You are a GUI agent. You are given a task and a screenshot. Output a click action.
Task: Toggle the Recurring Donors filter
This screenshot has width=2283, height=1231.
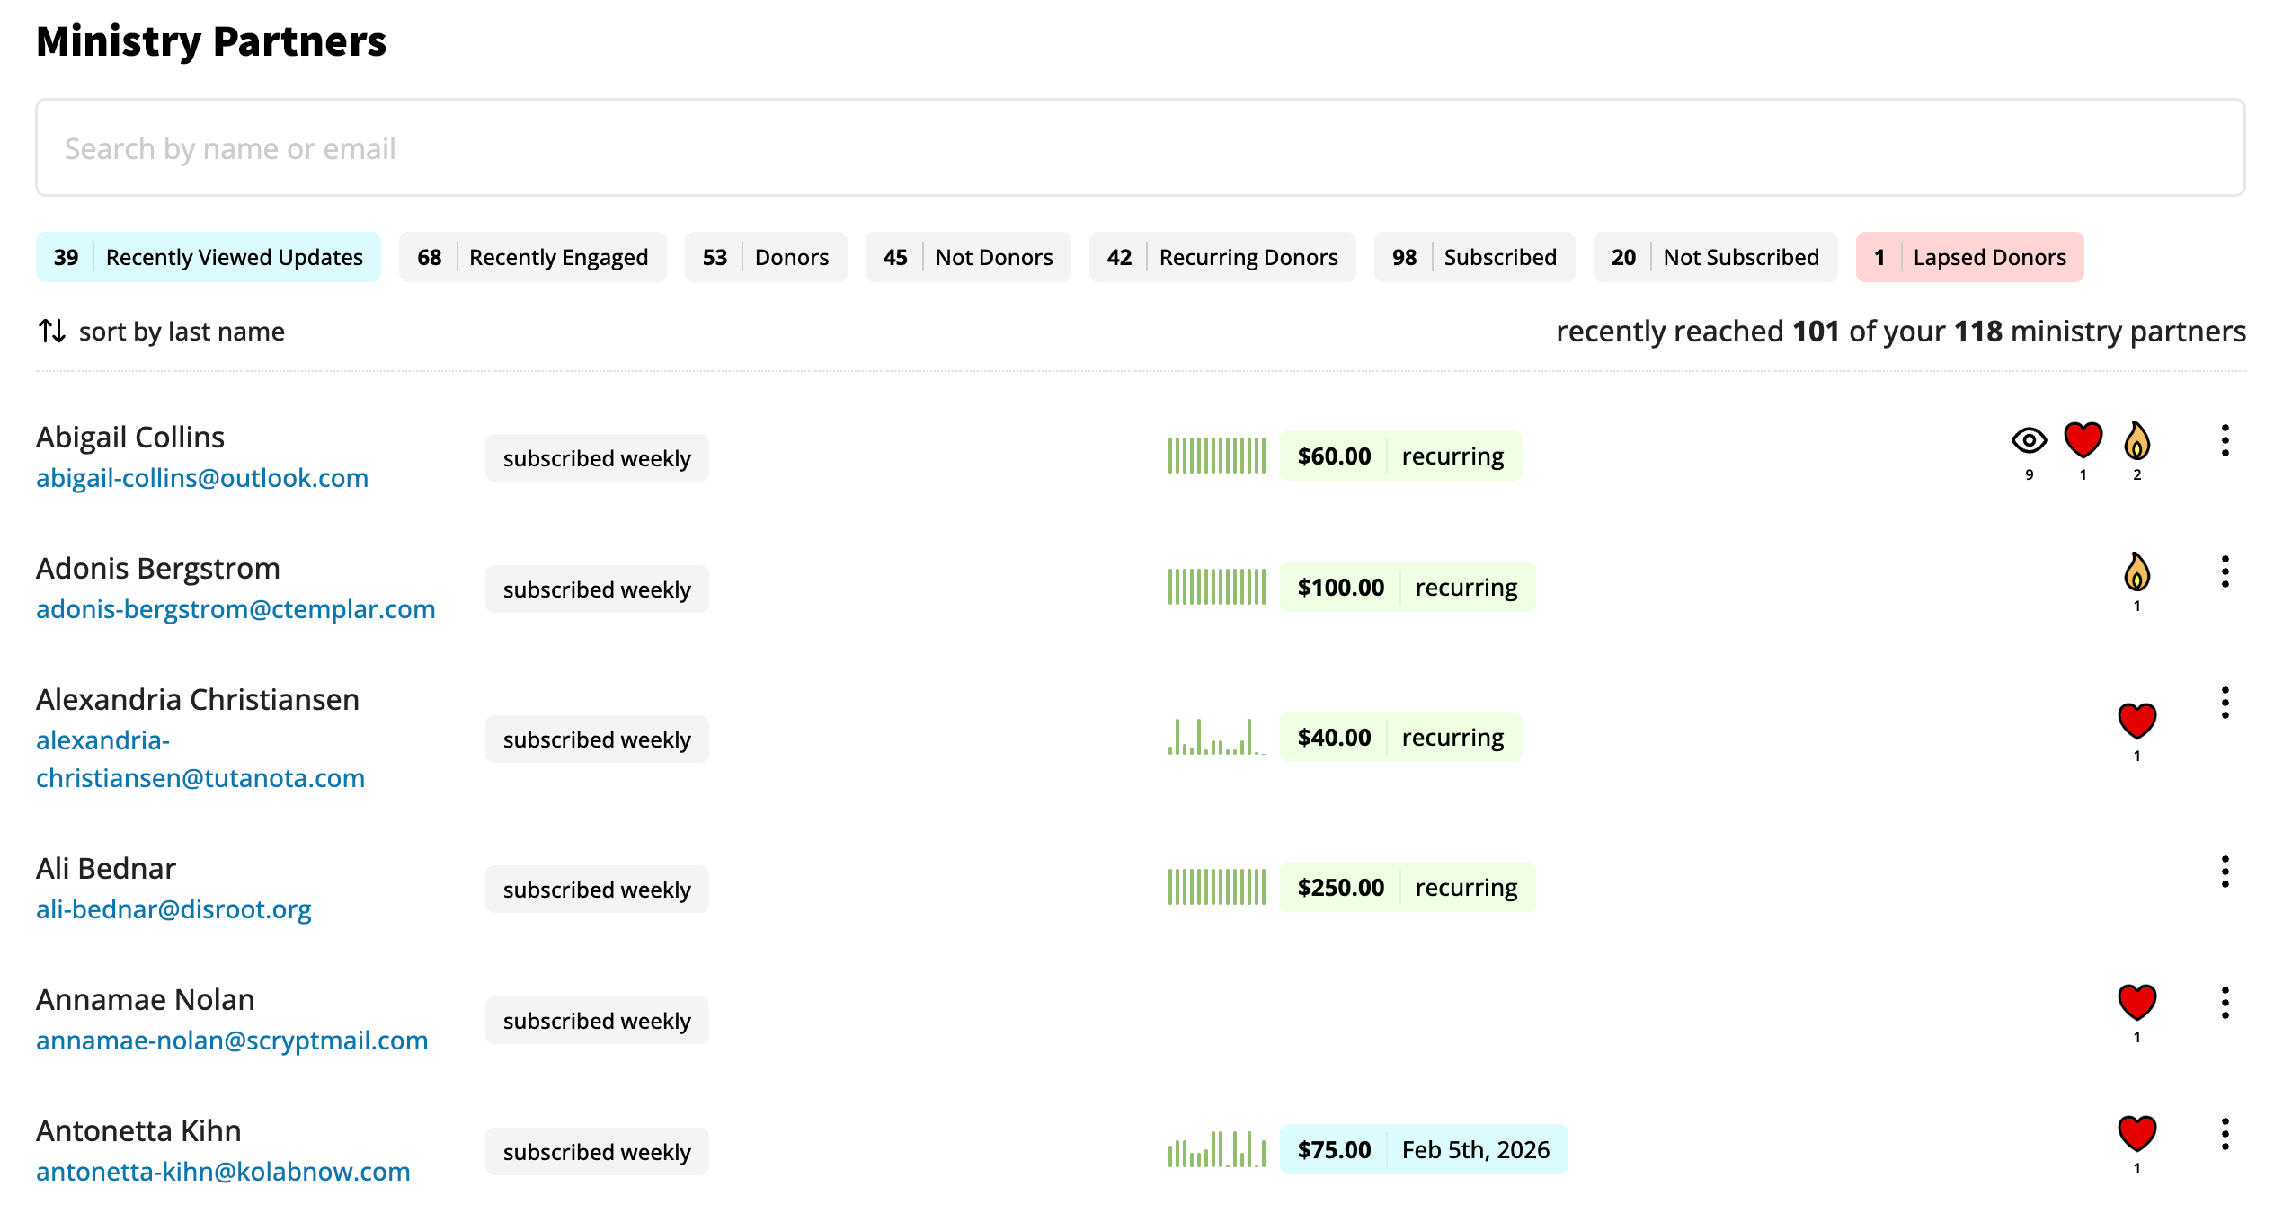click(x=1221, y=257)
